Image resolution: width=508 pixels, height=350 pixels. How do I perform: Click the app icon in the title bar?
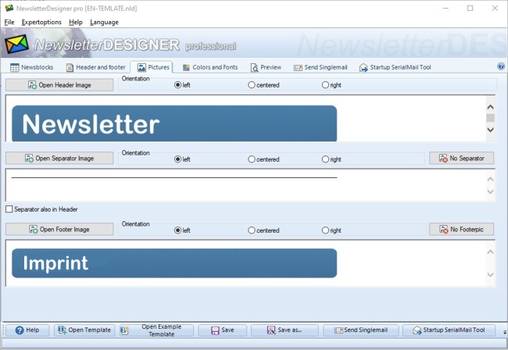(x=9, y=8)
